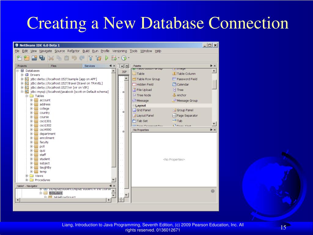Image resolution: width=313 pixels, height=235 pixels.
Task: Click the New Project toolbar icon
Action: pos(27,58)
